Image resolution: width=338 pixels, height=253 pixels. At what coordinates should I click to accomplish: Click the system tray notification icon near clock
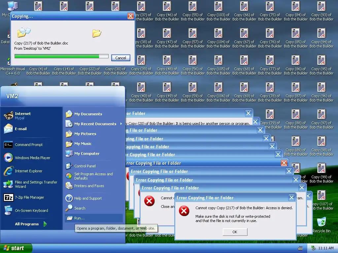click(314, 248)
